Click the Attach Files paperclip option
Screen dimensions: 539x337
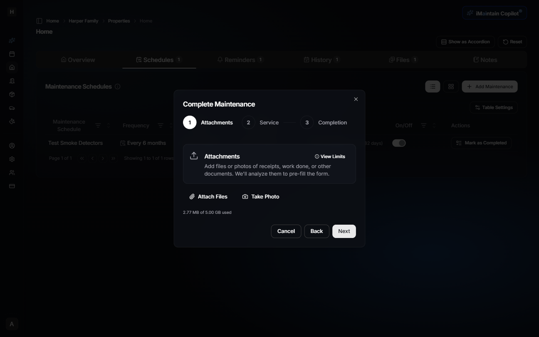click(208, 196)
